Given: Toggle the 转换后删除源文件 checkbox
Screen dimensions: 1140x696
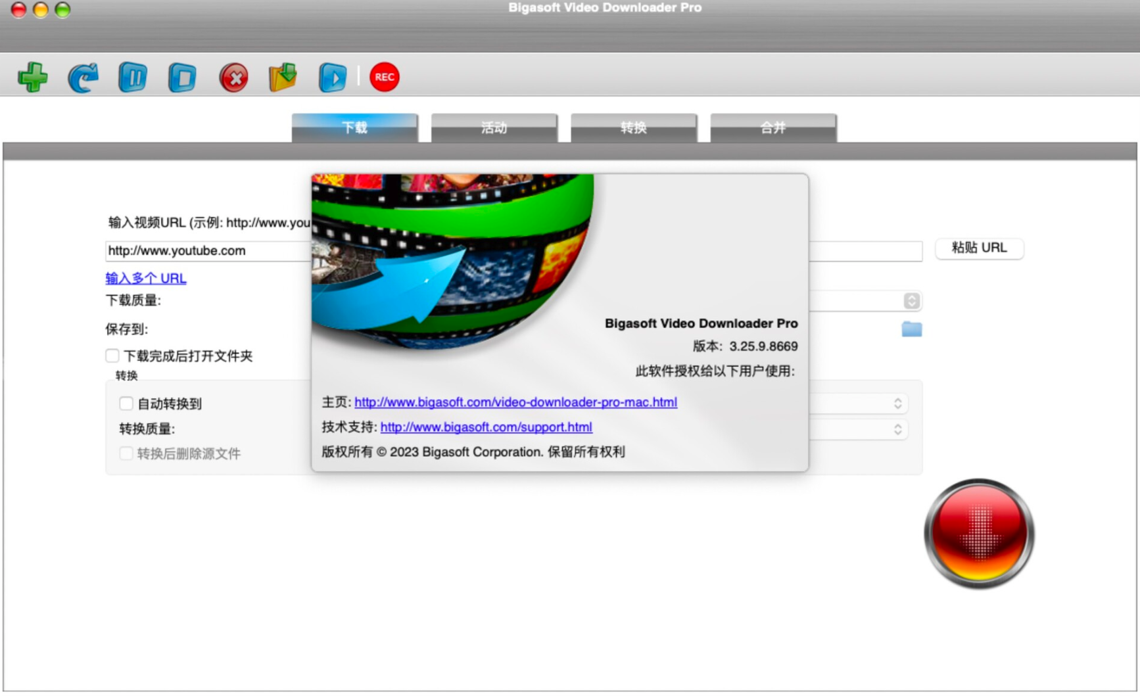Looking at the screenshot, I should pyautogui.click(x=126, y=453).
